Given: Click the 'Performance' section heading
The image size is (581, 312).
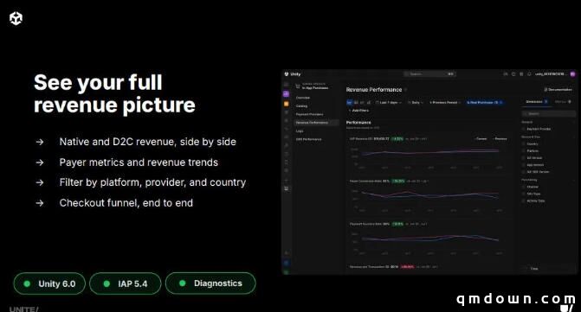Looking at the screenshot, I should 358,123.
